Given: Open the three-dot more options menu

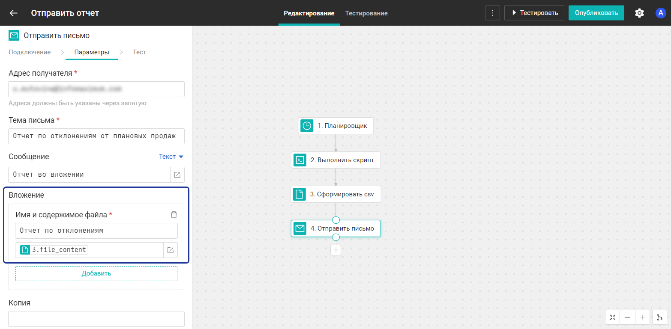Looking at the screenshot, I should [492, 13].
